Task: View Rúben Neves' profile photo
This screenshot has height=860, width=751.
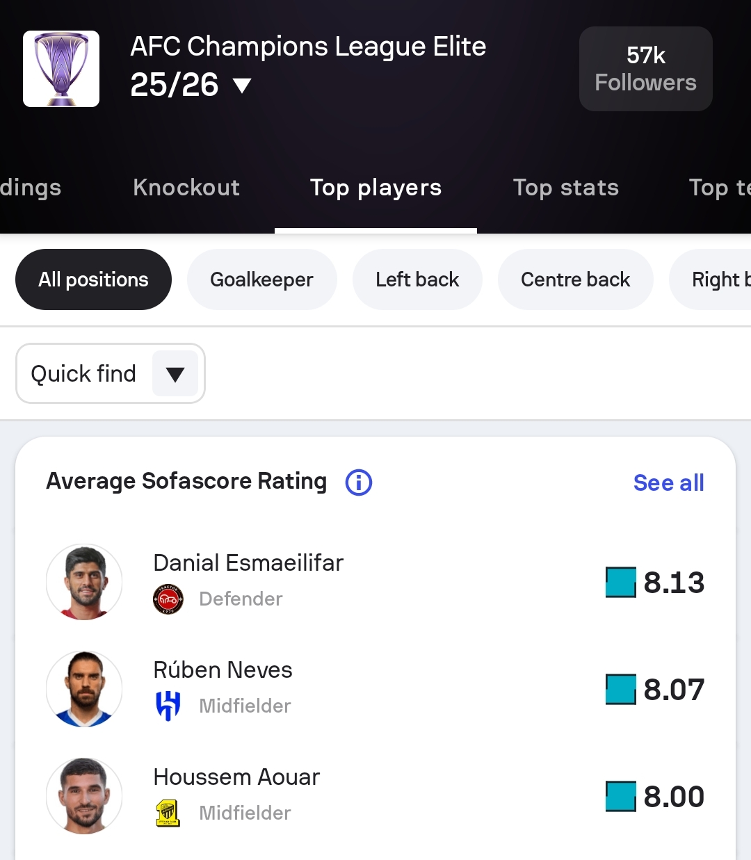Action: point(84,689)
